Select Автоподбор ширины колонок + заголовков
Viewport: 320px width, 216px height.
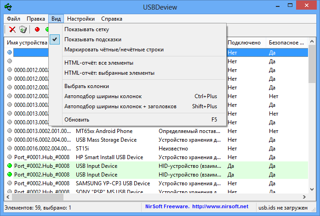click(137, 106)
